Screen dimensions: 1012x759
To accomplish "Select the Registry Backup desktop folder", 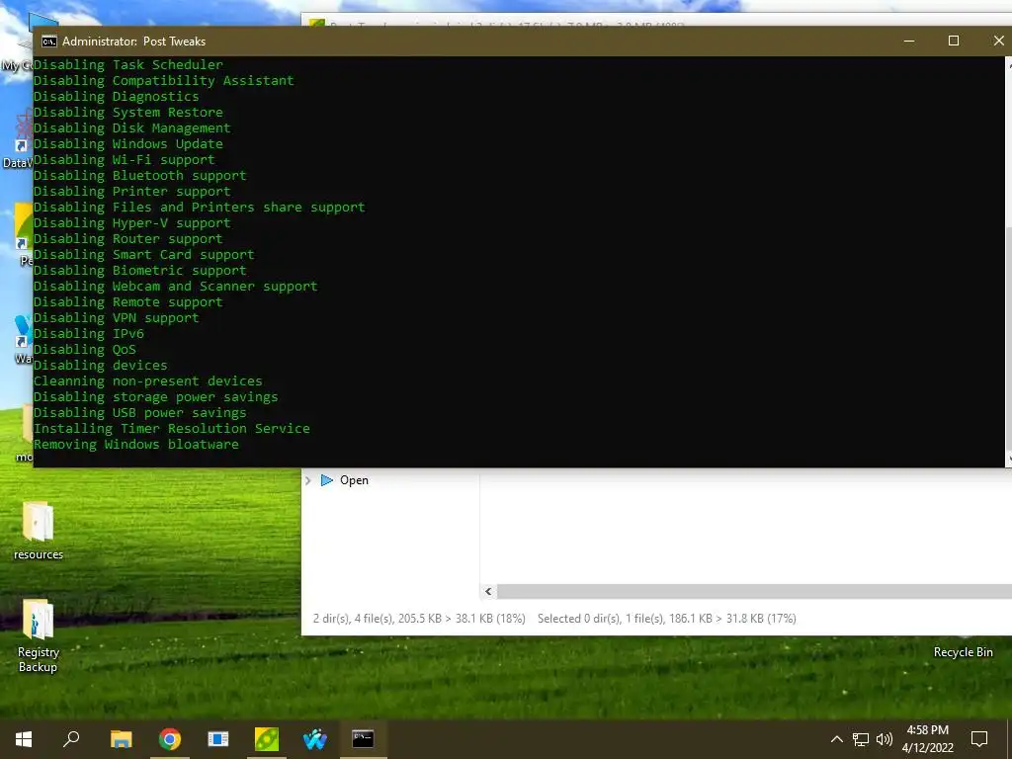I will pyautogui.click(x=39, y=636).
